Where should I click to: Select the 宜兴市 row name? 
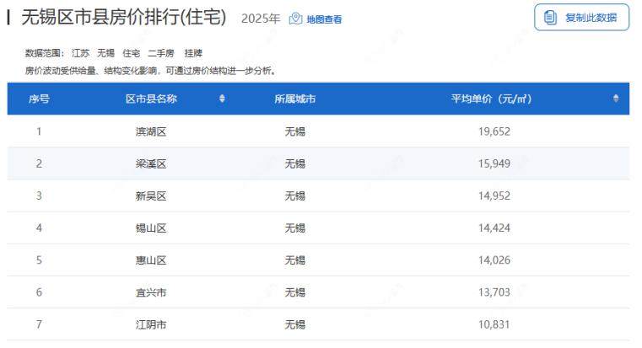coord(151,292)
